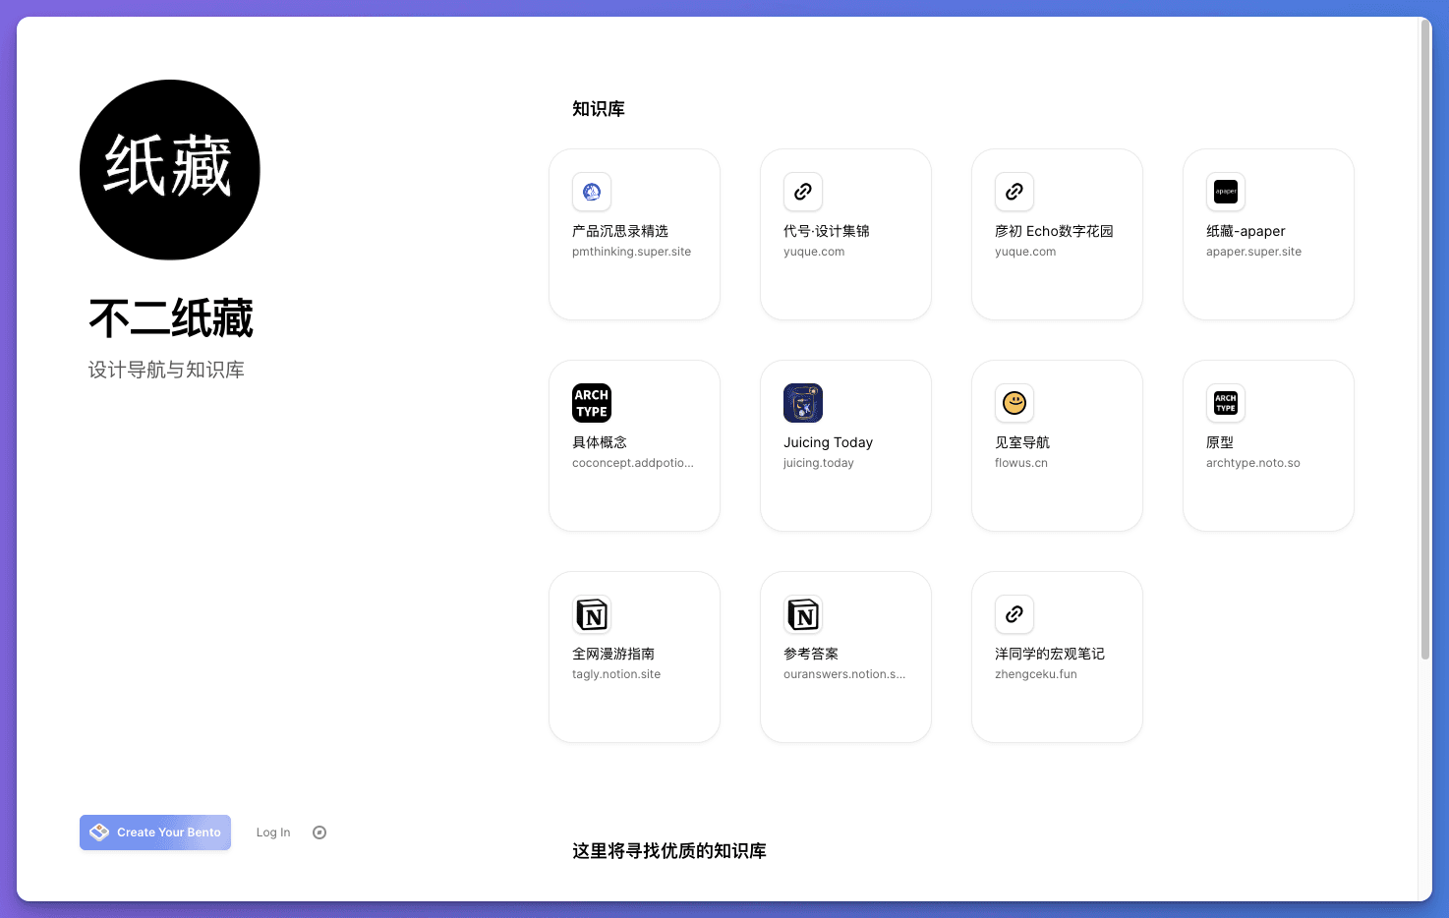Viewport: 1449px width, 918px height.
Task: Click the ARCH TYPE icon on 具体概念
Action: tap(592, 403)
